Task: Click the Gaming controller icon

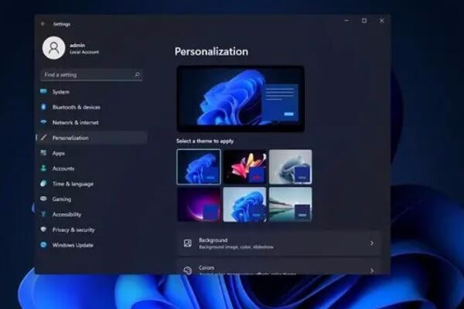Action: coord(43,199)
